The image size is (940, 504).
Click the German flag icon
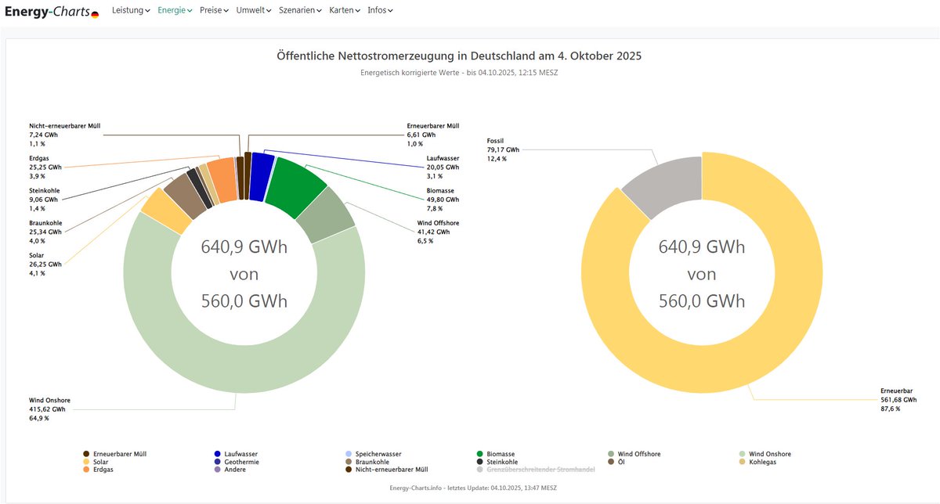pos(95,14)
